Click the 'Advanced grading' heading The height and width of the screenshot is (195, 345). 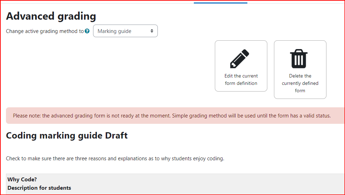click(51, 16)
